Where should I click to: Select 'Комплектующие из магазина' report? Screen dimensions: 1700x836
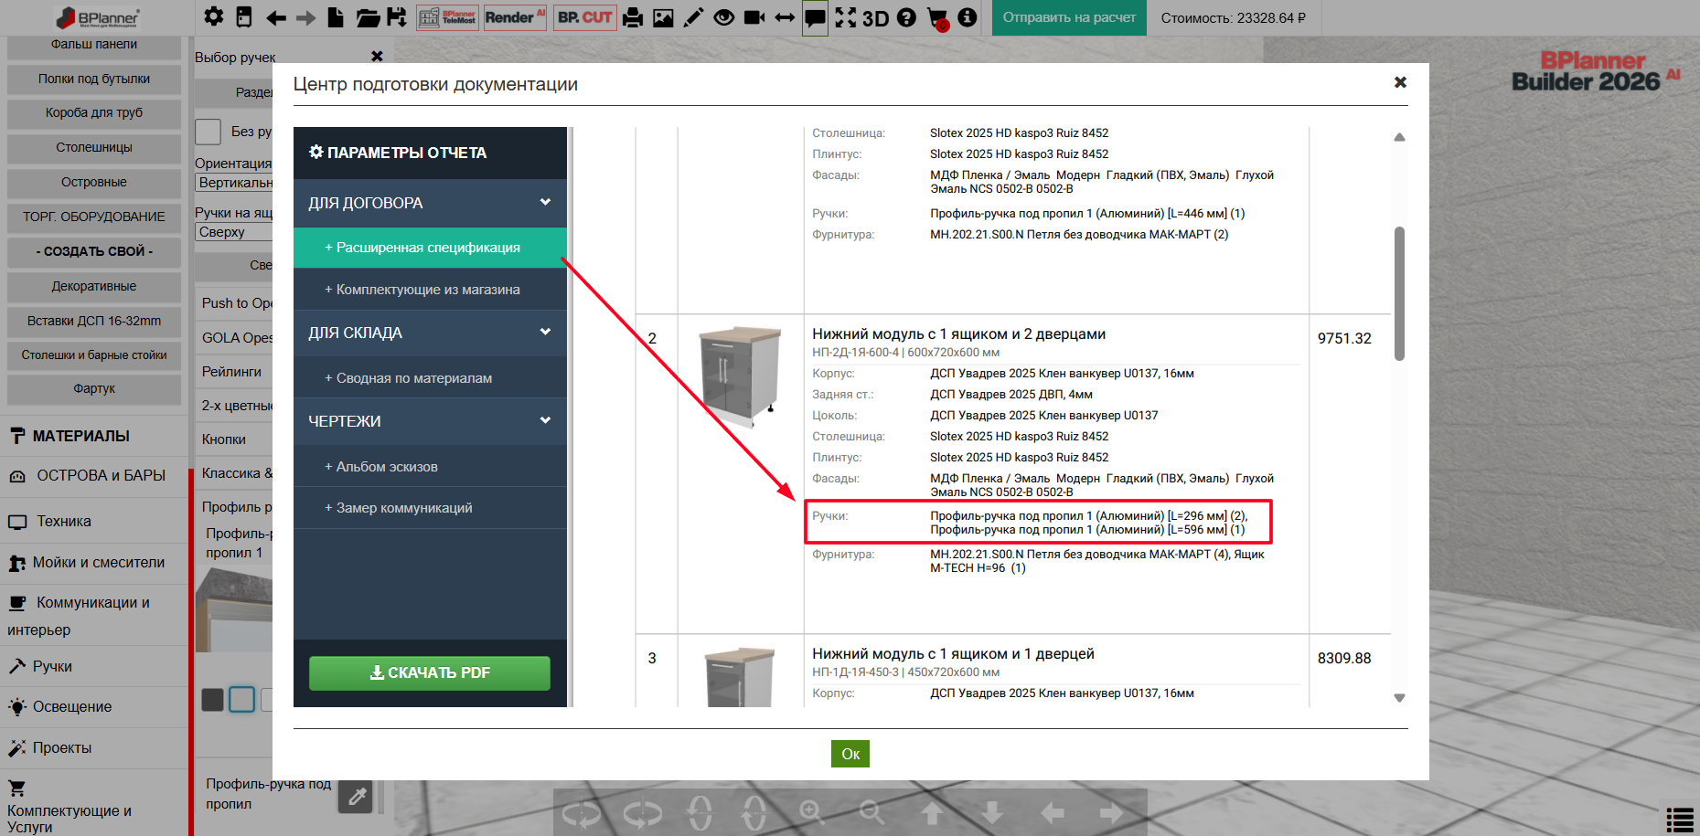point(430,290)
